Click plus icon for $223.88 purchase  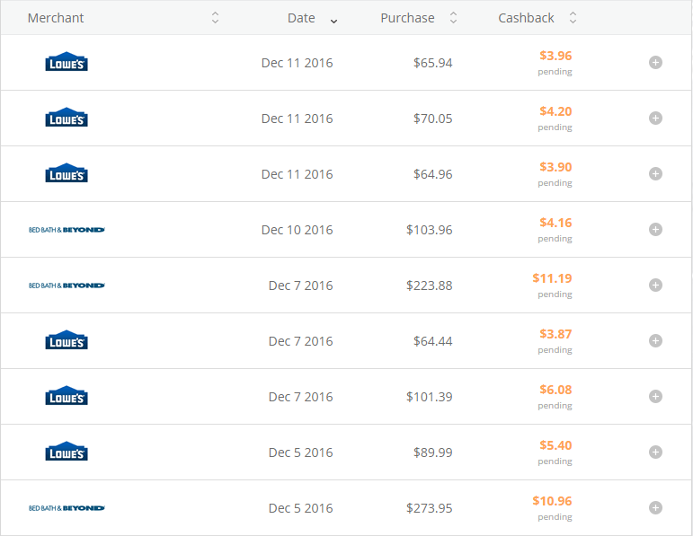655,286
